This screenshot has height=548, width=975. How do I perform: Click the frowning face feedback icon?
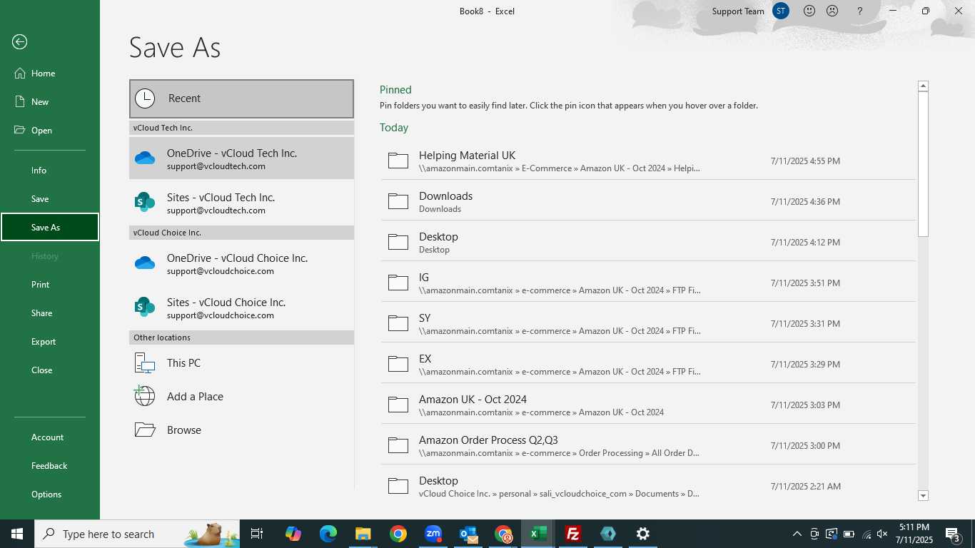pyautogui.click(x=832, y=11)
